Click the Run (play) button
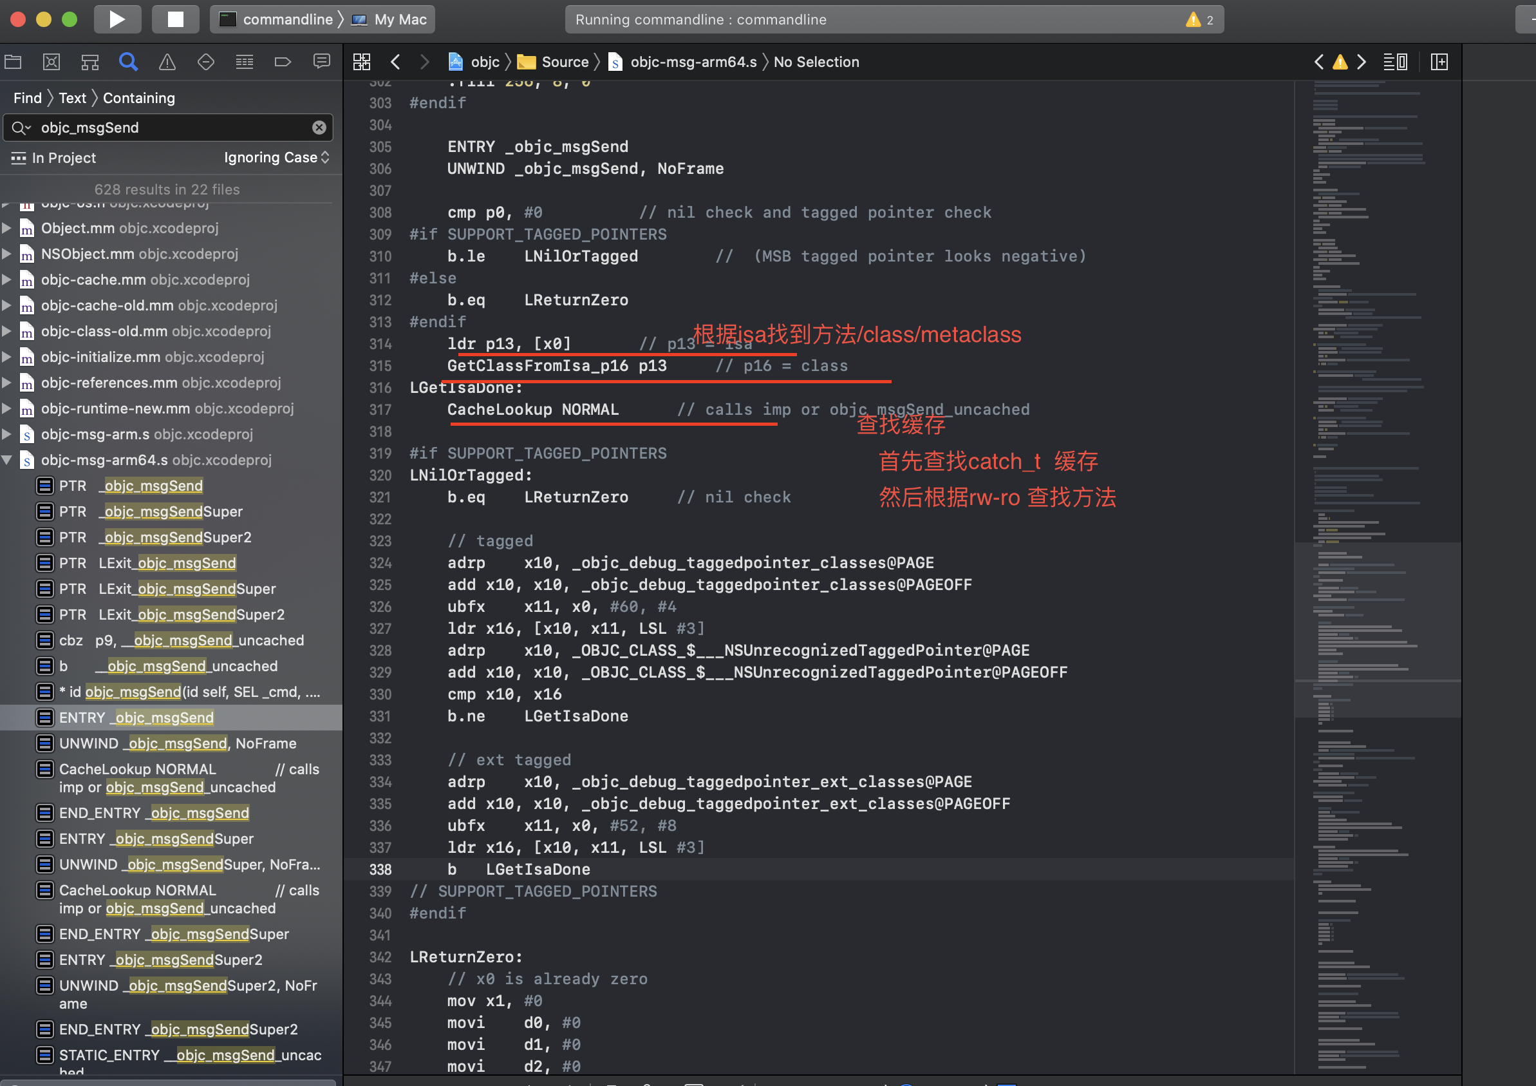 click(x=117, y=19)
